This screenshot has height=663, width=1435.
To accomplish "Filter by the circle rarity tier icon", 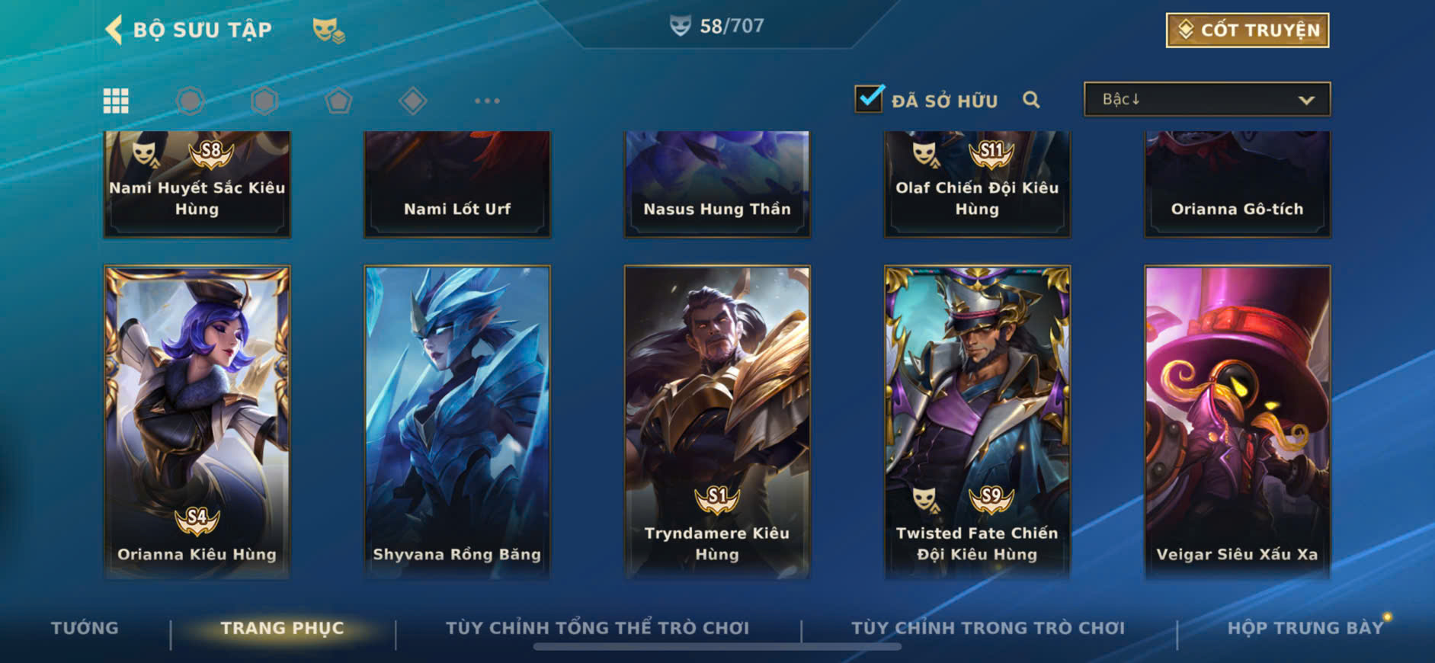I will pos(191,101).
